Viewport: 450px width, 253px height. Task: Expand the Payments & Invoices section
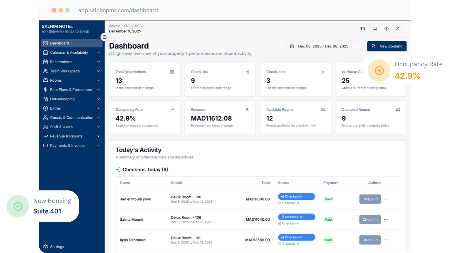[x=98, y=146]
